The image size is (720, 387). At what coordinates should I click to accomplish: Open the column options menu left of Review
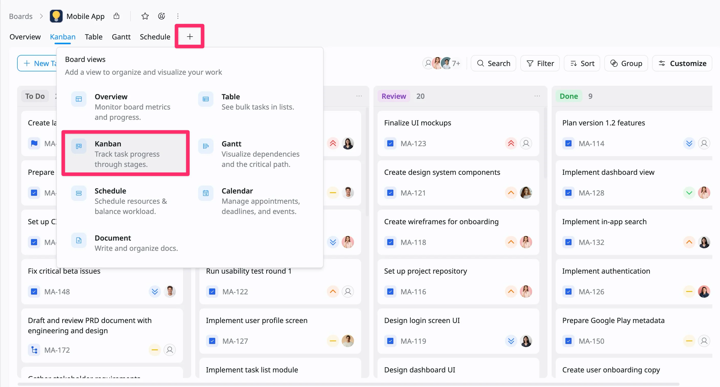[x=359, y=96]
